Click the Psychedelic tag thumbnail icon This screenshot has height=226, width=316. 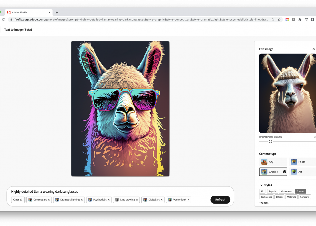(x=90, y=200)
